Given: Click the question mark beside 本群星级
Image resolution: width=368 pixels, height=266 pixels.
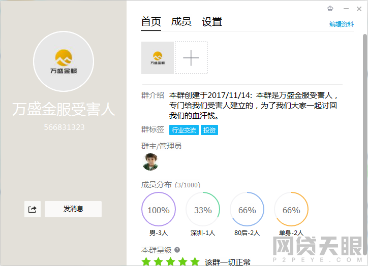Looking at the screenshot, I should click(177, 250).
